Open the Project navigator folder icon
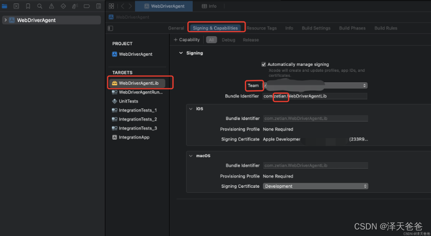431x236 pixels. pyautogui.click(x=5, y=6)
